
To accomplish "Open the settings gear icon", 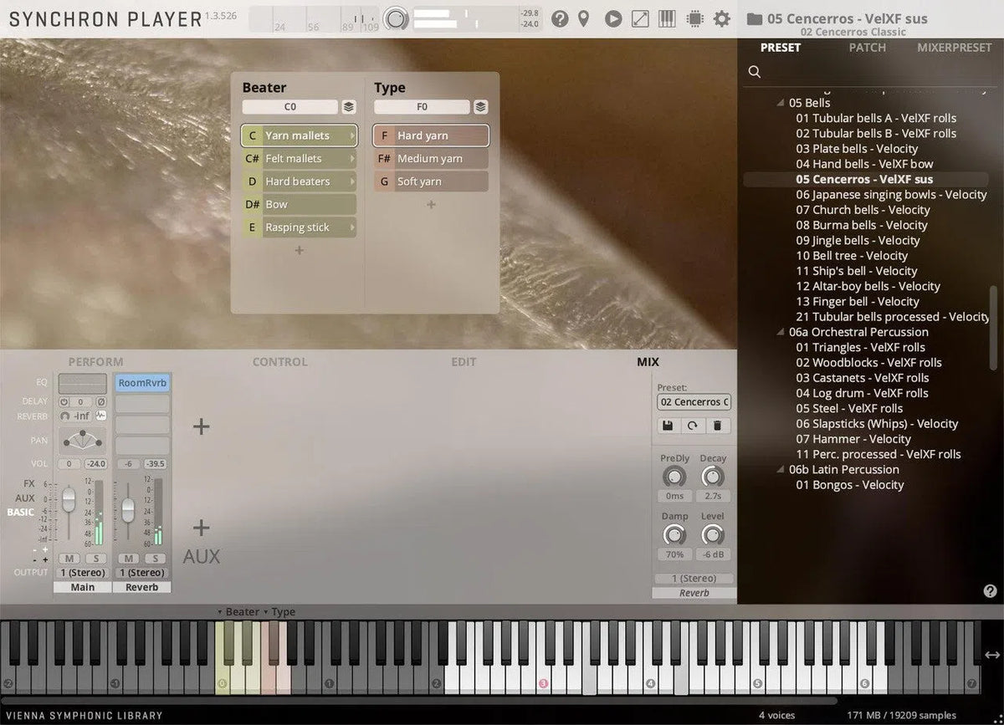I will click(721, 18).
